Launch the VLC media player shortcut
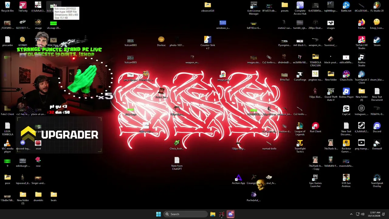The width and height of the screenshot is (389, 219). coord(7,147)
